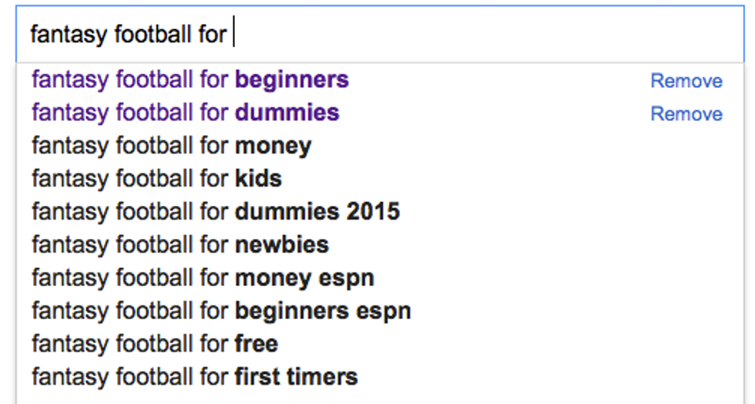The height and width of the screenshot is (404, 755).
Task: Remove the "beginners" search history entry
Action: click(x=686, y=81)
